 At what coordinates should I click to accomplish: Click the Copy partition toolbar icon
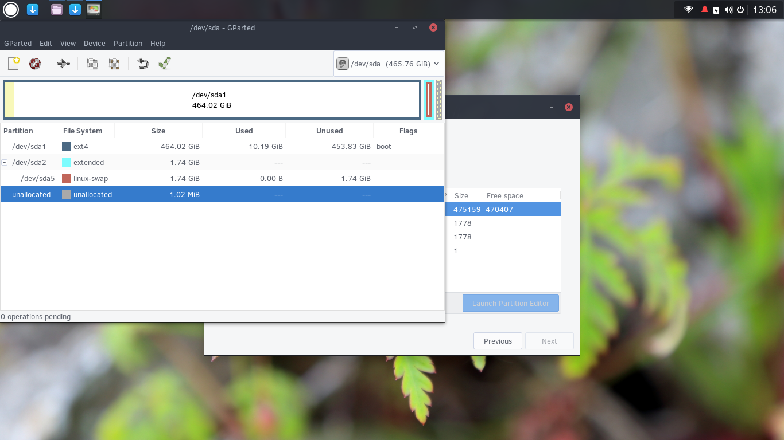tap(92, 64)
